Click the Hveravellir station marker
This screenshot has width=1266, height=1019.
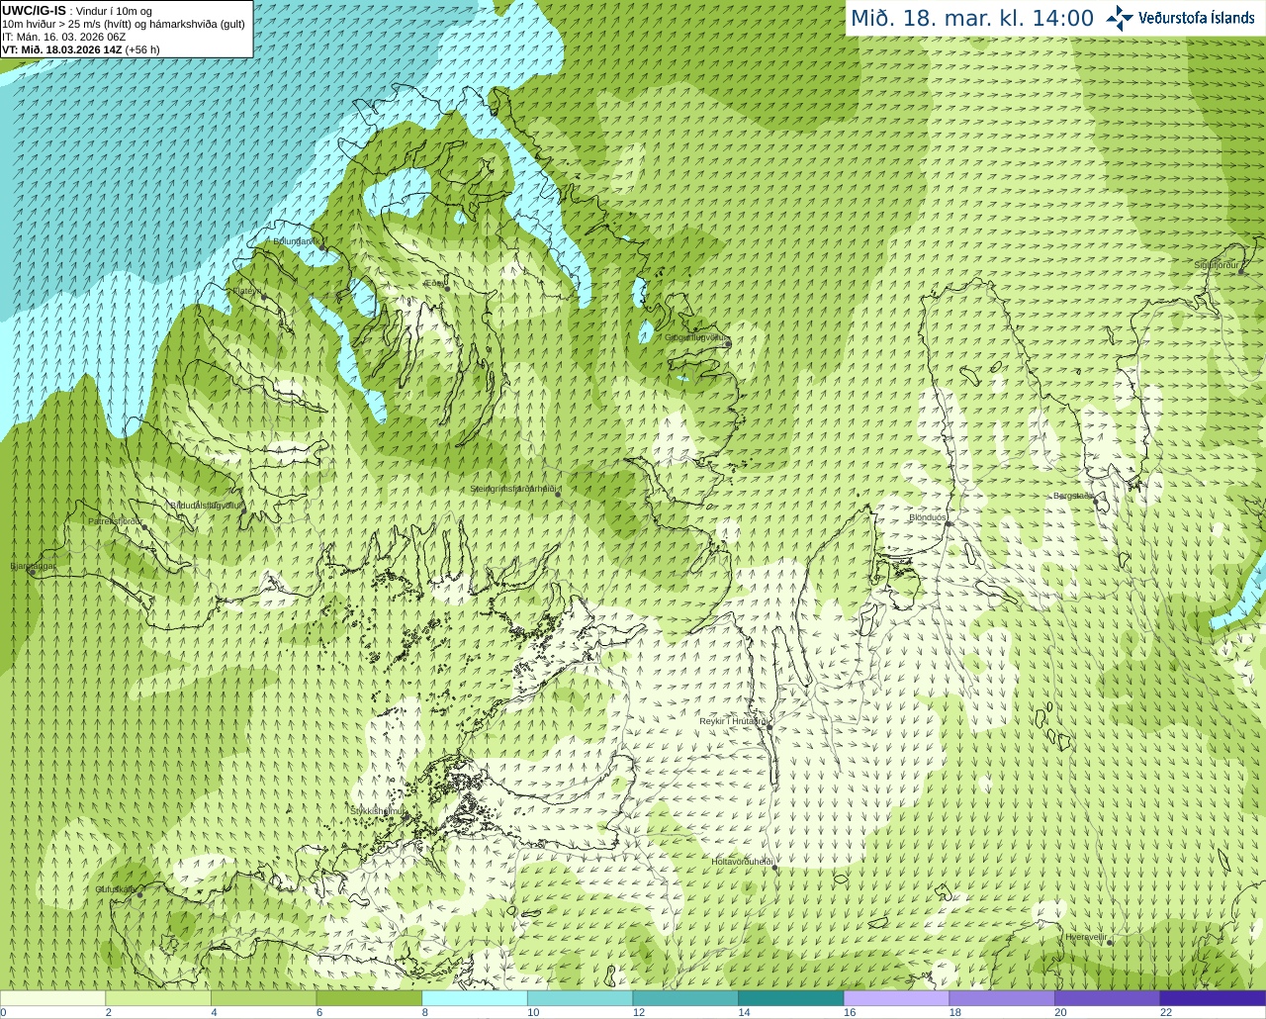pos(1110,942)
